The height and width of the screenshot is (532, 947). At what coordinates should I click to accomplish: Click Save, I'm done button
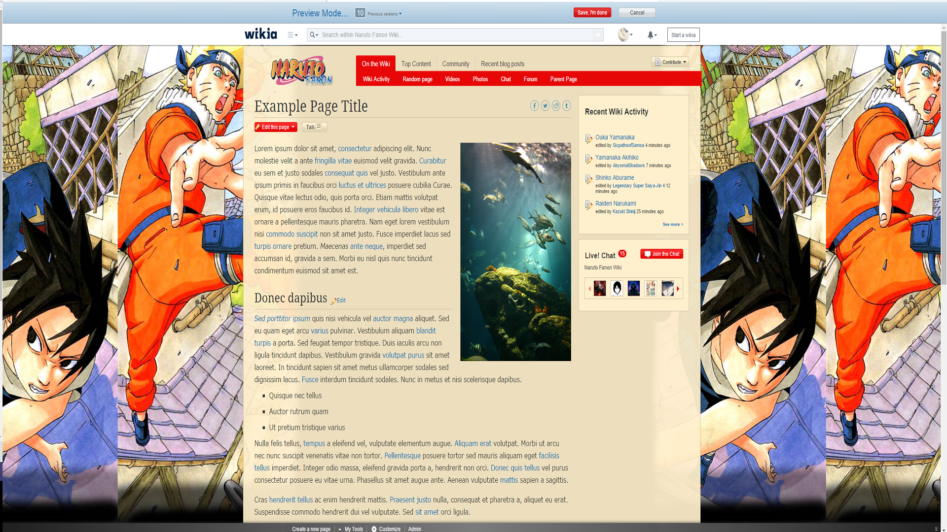(x=592, y=13)
